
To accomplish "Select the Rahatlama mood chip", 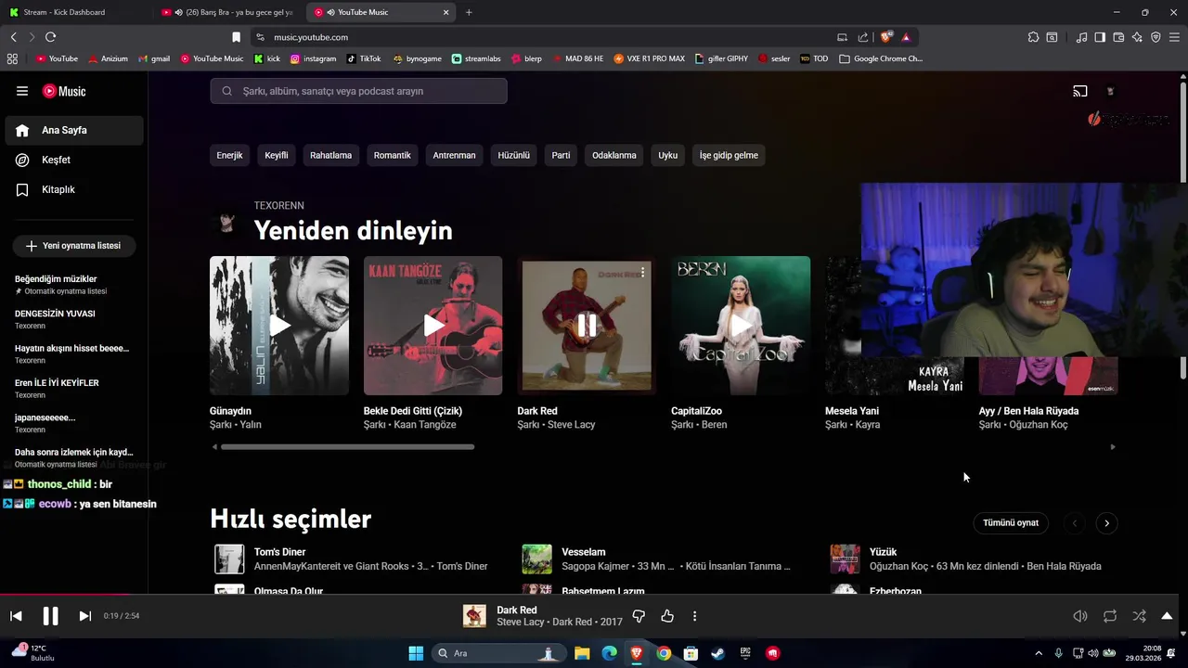I will click(330, 155).
